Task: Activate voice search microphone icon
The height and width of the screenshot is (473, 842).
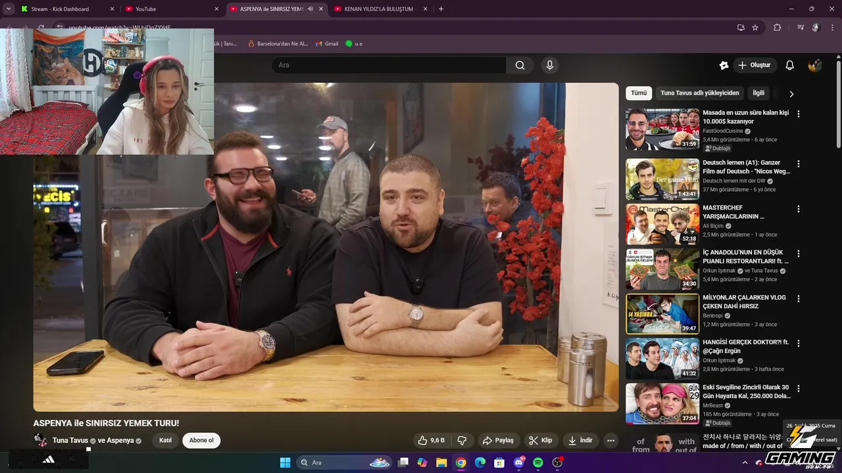Action: pos(550,65)
